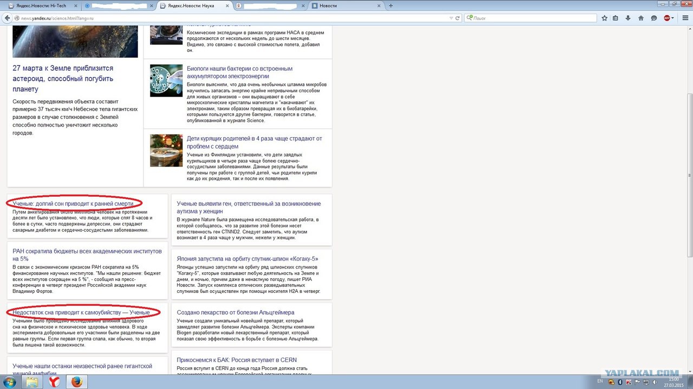This screenshot has width=693, height=389.
Task: Open the address bar history dropdown arrow
Action: coord(451,18)
